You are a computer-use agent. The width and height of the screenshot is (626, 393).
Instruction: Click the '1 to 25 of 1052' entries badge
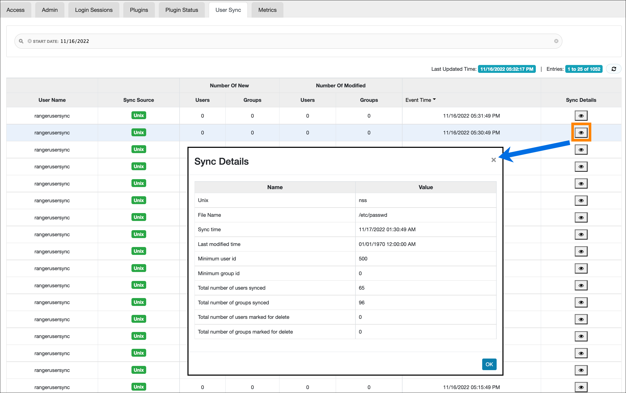coord(584,69)
